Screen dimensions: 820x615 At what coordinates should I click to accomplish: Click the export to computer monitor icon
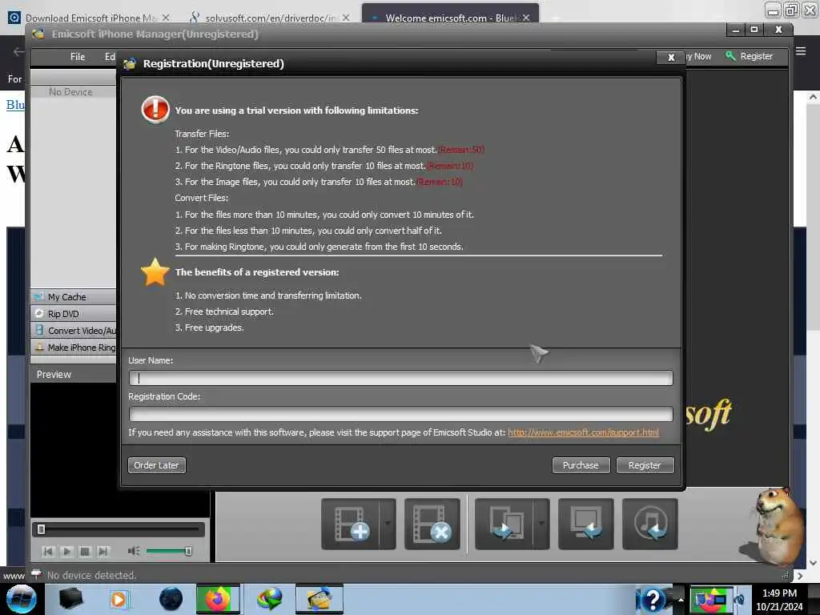click(x=585, y=524)
